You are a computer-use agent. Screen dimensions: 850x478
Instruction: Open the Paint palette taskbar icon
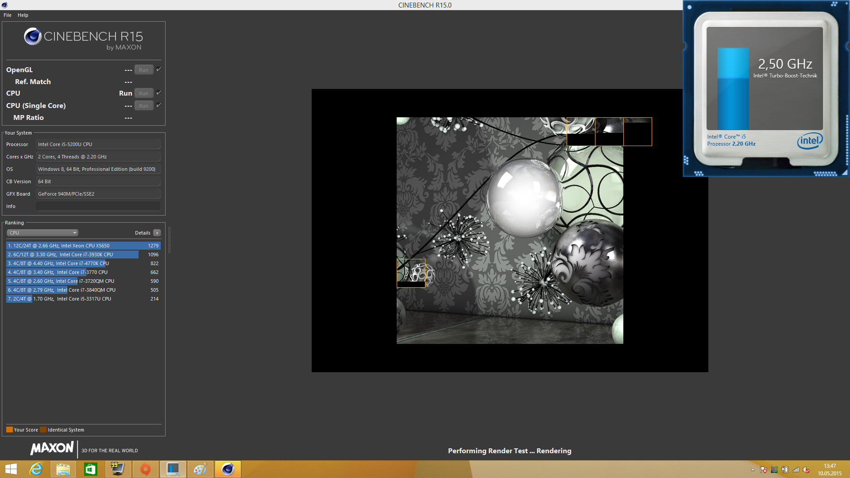200,469
